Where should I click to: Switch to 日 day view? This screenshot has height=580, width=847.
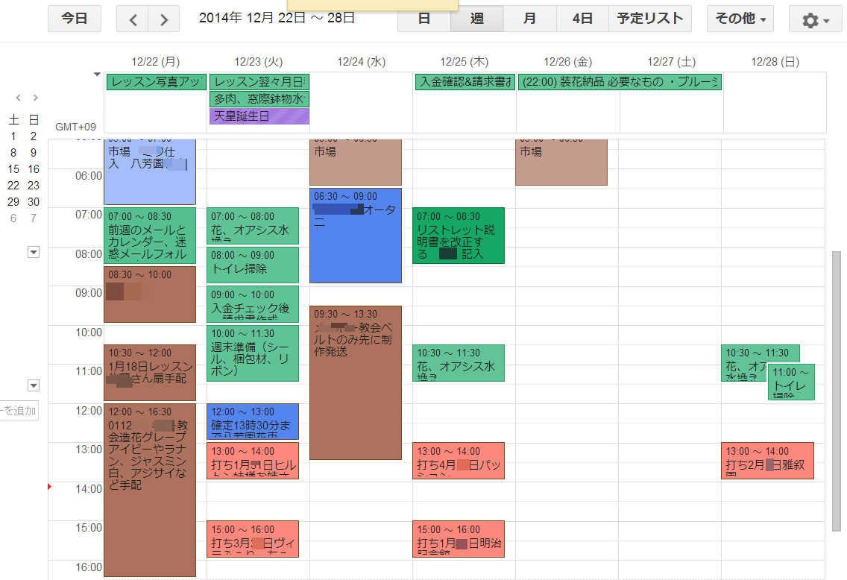(423, 19)
